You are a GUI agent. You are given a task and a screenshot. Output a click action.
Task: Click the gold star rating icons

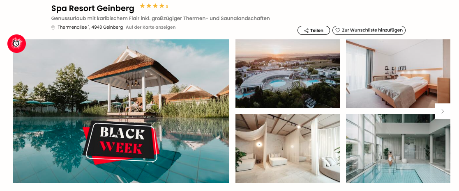[x=152, y=6]
